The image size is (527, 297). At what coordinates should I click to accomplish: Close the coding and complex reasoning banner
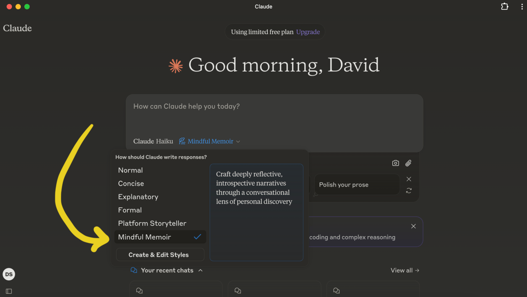click(414, 226)
